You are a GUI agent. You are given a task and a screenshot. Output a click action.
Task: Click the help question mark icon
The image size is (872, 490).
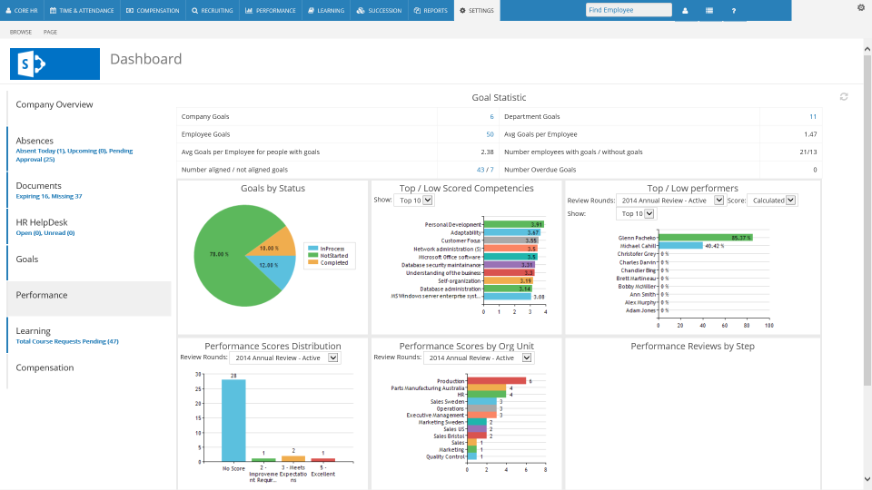[x=733, y=11]
